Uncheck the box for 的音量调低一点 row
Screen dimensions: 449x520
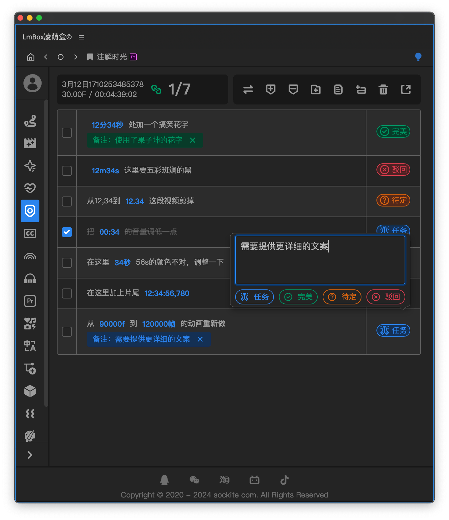[67, 232]
